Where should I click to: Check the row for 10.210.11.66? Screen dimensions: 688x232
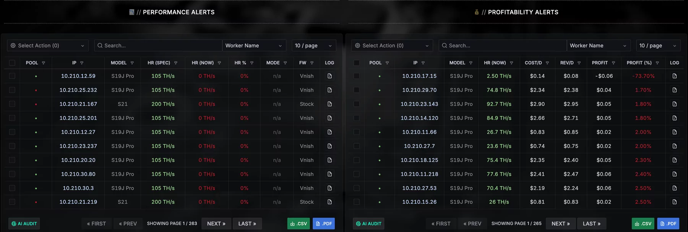tap(357, 132)
